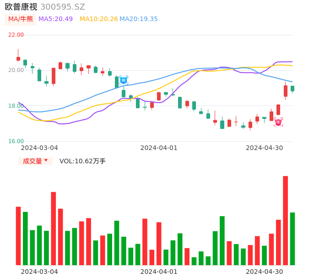Toggle the purple MA5:20.49 legend

point(55,19)
